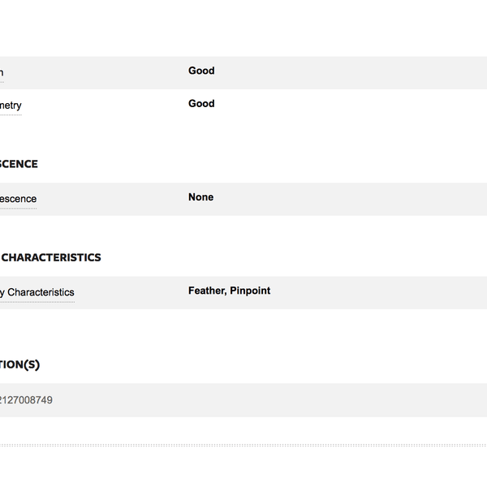Click blank space right of None value
The height and width of the screenshot is (487, 487).
pyautogui.click(x=351, y=199)
